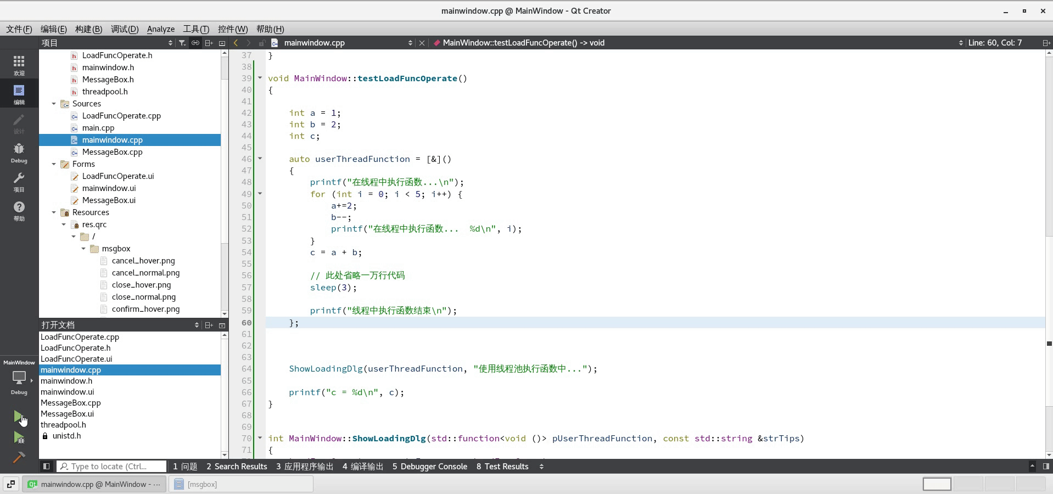Open the 帮助(H) menu

pos(270,29)
